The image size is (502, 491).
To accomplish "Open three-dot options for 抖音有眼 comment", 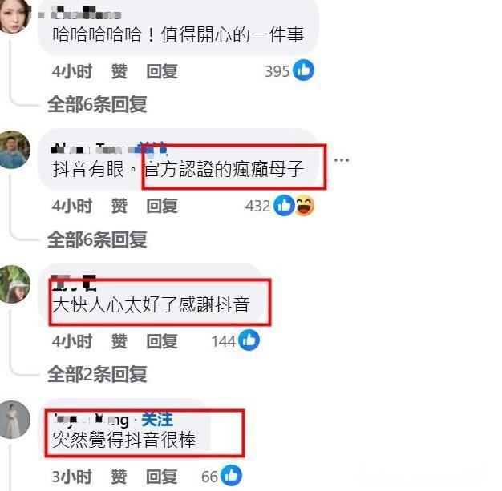I will pos(342,160).
